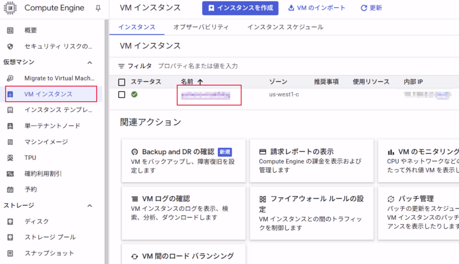Toggle the select-all header checkbox
Screen dimensions: 459x264
[122, 82]
